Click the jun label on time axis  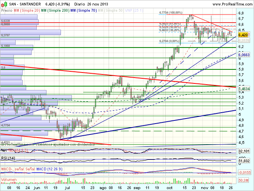pos(37,188)
